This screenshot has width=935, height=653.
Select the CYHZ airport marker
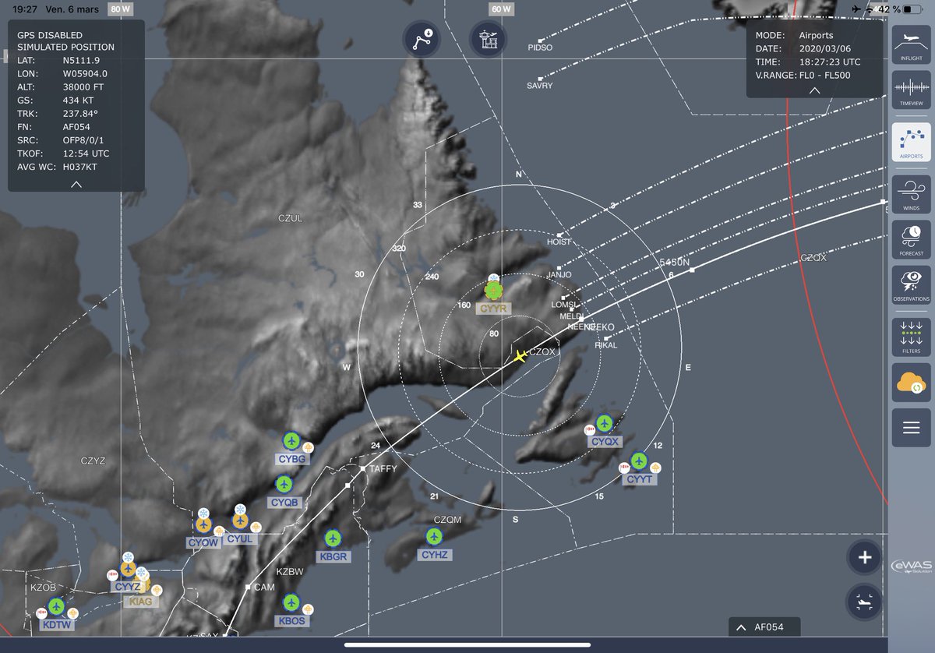[434, 536]
